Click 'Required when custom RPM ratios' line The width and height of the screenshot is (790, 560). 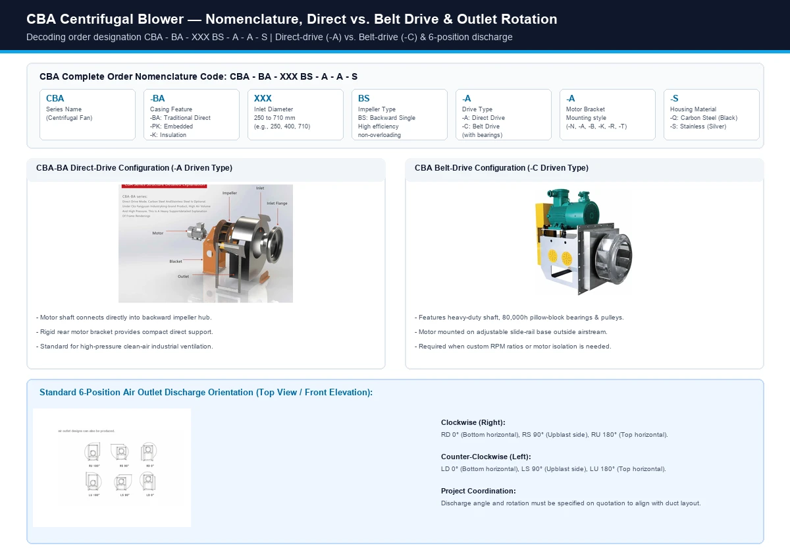pos(513,347)
